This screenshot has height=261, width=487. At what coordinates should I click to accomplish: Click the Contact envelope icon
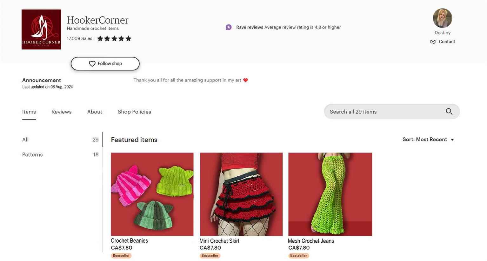[433, 42]
